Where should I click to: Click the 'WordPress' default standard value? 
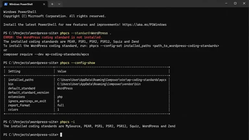click(65, 88)
